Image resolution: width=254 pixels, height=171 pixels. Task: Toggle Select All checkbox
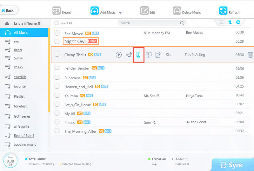point(57,23)
